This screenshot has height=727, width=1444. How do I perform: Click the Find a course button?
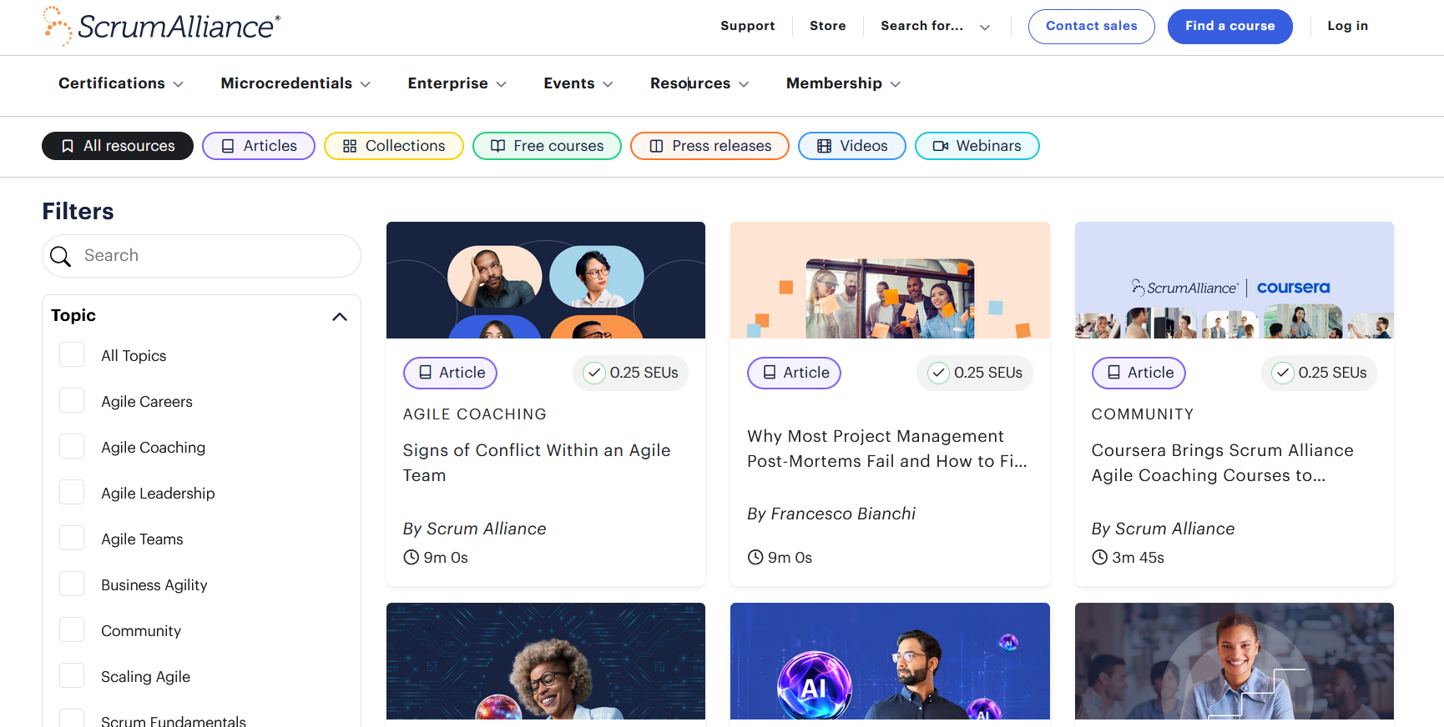click(x=1229, y=26)
